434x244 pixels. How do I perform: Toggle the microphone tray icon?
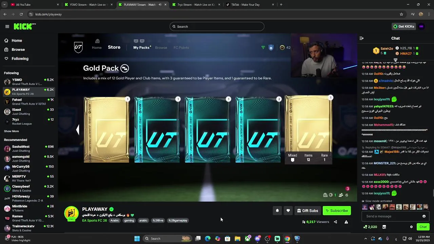(387, 239)
